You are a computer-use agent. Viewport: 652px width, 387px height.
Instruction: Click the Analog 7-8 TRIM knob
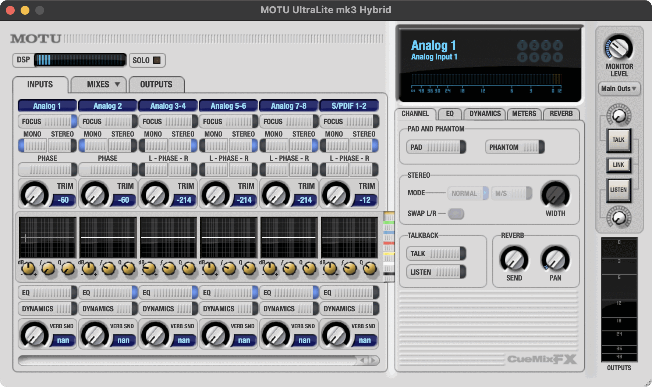pyautogui.click(x=276, y=195)
